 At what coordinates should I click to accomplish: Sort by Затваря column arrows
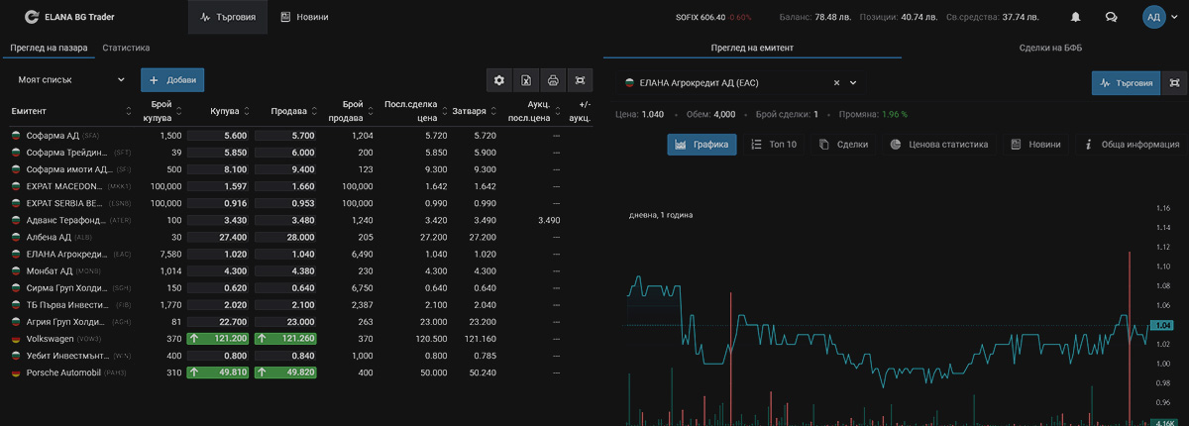pos(494,110)
